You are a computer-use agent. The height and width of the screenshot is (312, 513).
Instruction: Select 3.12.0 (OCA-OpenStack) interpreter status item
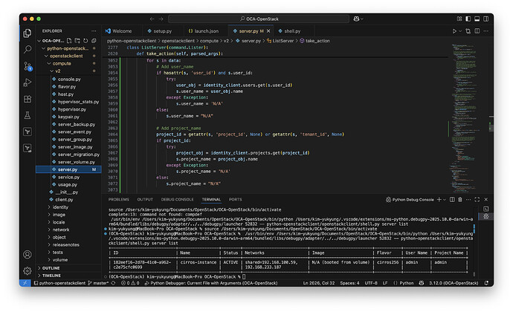coord(454,283)
